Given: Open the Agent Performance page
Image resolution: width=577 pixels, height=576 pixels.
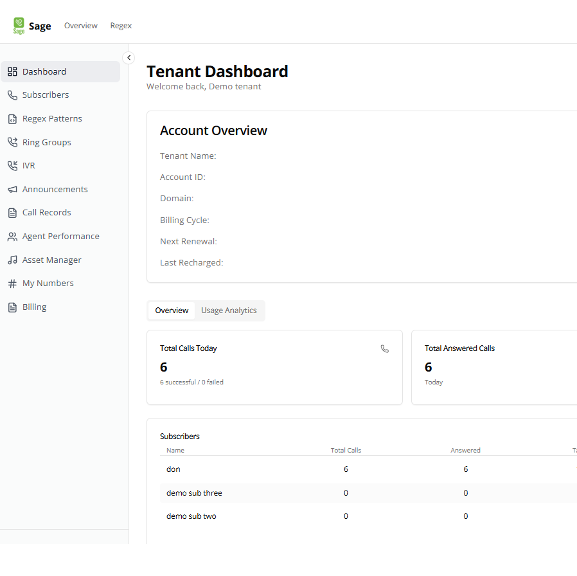Looking at the screenshot, I should coord(60,237).
